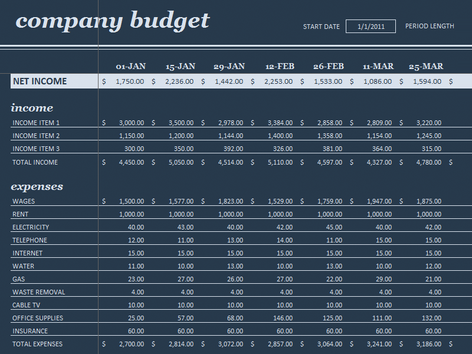472x354 pixels.
Task: Select total expenses value 3,241.00
Action: 379,344
